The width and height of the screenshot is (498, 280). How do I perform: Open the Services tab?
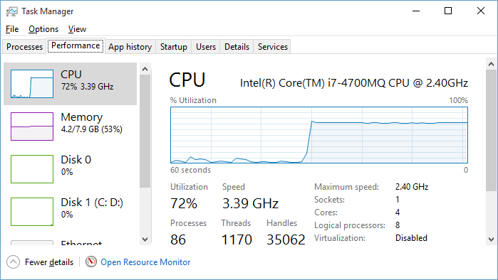(x=272, y=47)
